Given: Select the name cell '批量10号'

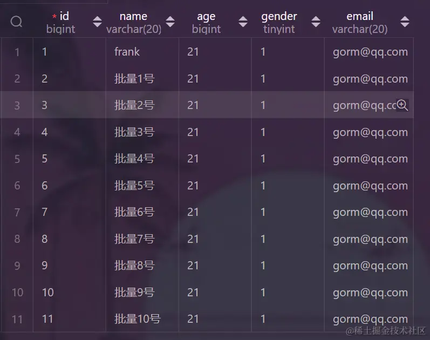Looking at the screenshot, I should [142, 319].
